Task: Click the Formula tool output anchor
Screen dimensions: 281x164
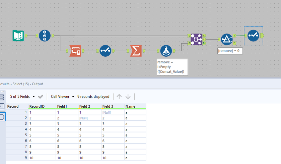Action: [x=174, y=51]
